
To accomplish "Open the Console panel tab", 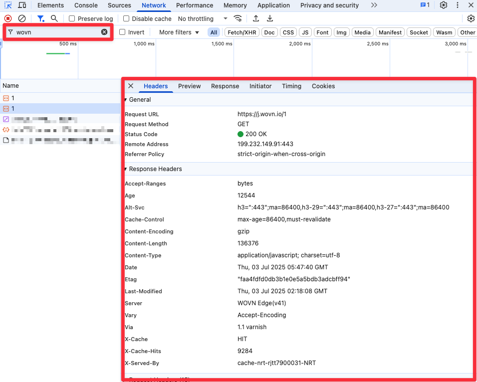I will point(86,5).
